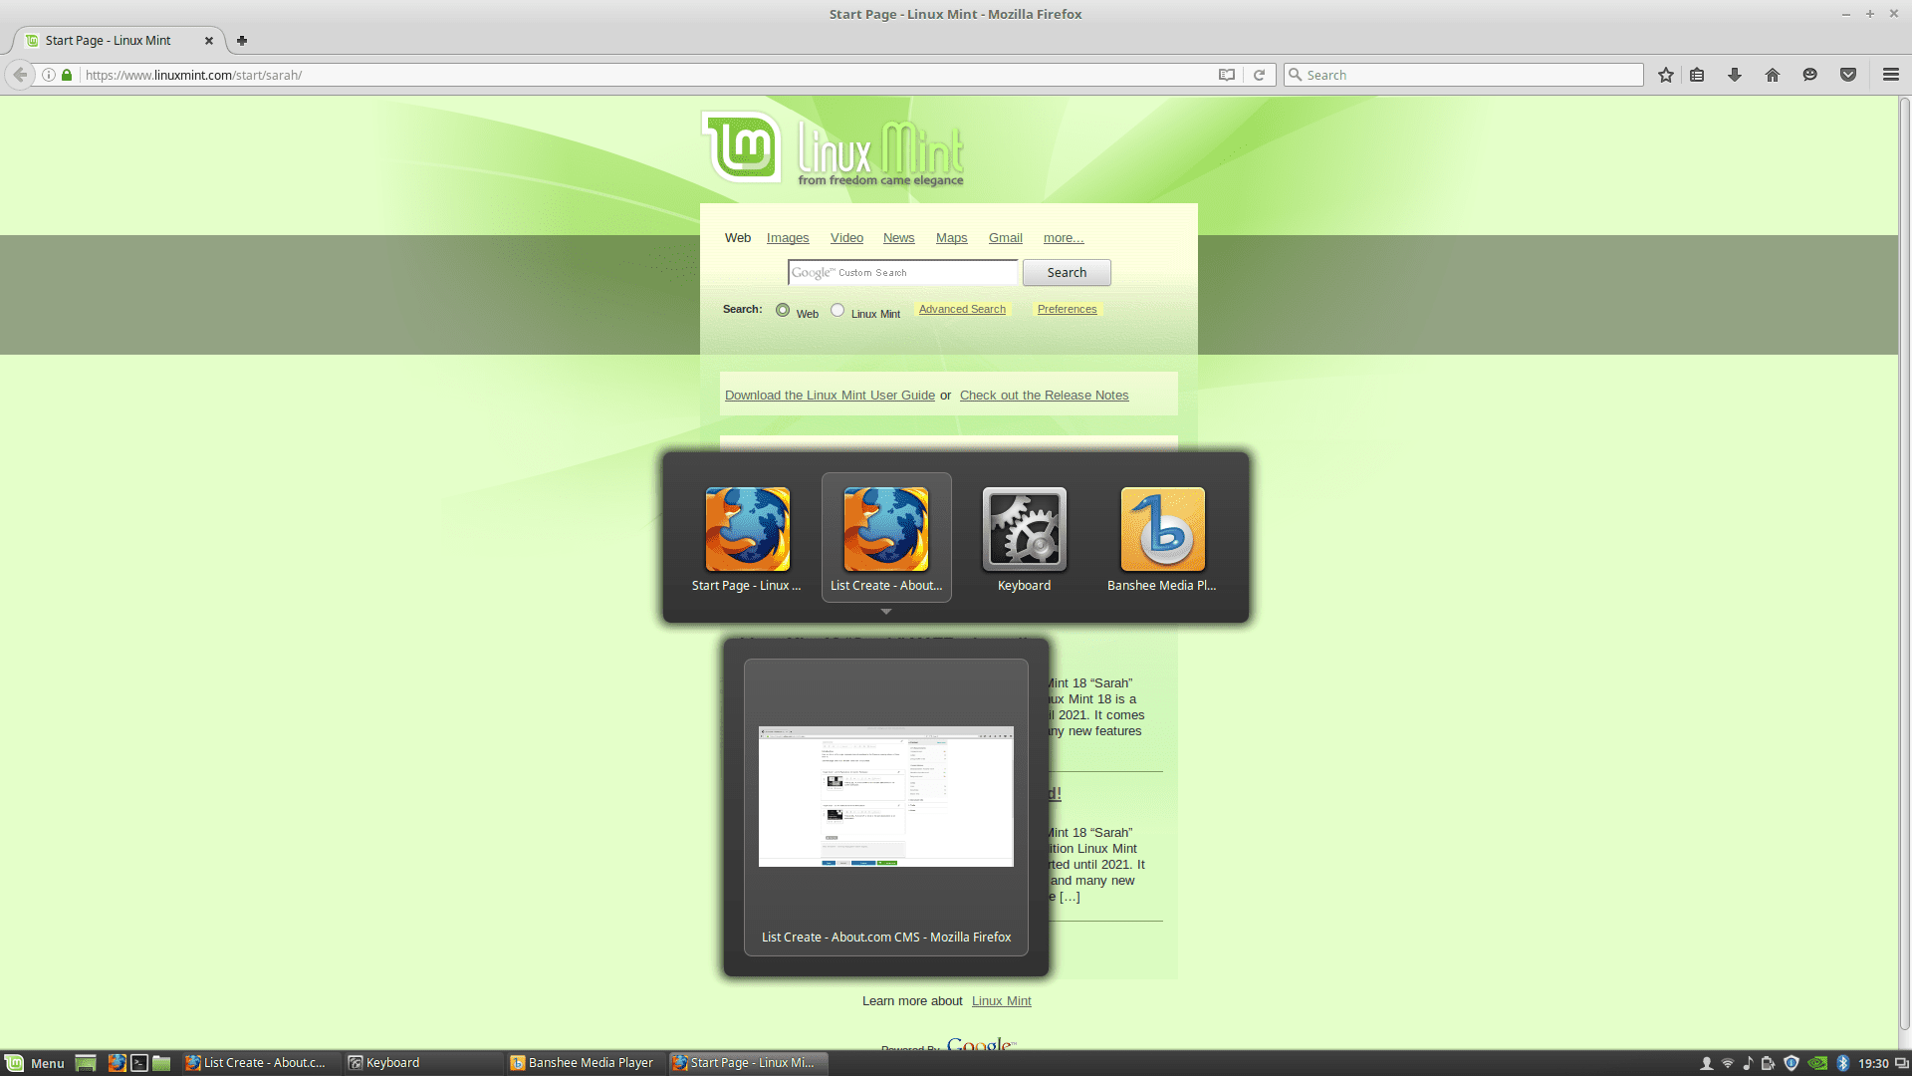Open the NVIDIA tray icon
1912x1076 pixels.
(1818, 1063)
